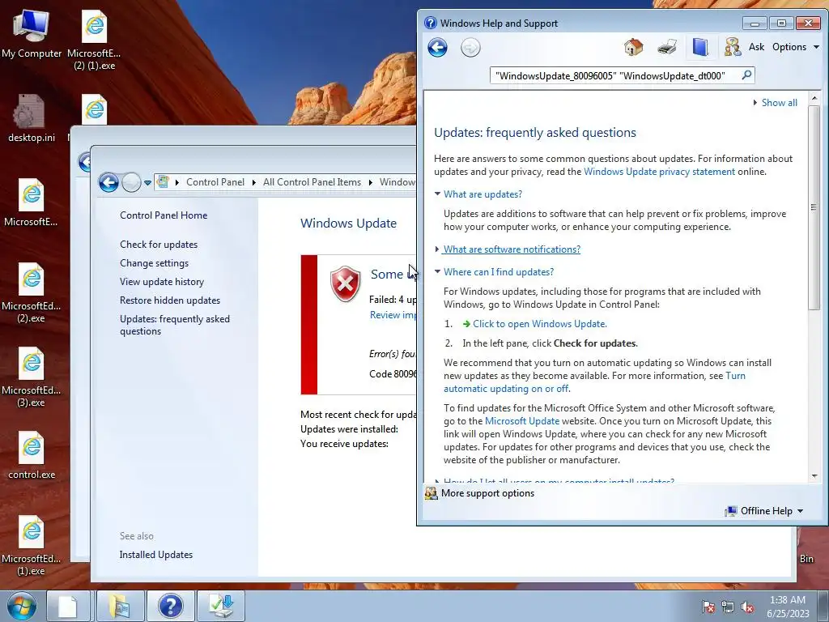This screenshot has height=622, width=829.
Task: Select MicrosoftEd... (1).exe desktop icon
Action: pyautogui.click(x=32, y=546)
